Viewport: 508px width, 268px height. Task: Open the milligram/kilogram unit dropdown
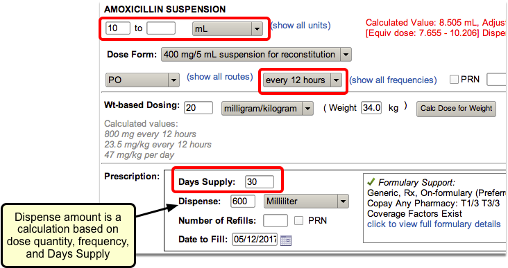(x=267, y=108)
